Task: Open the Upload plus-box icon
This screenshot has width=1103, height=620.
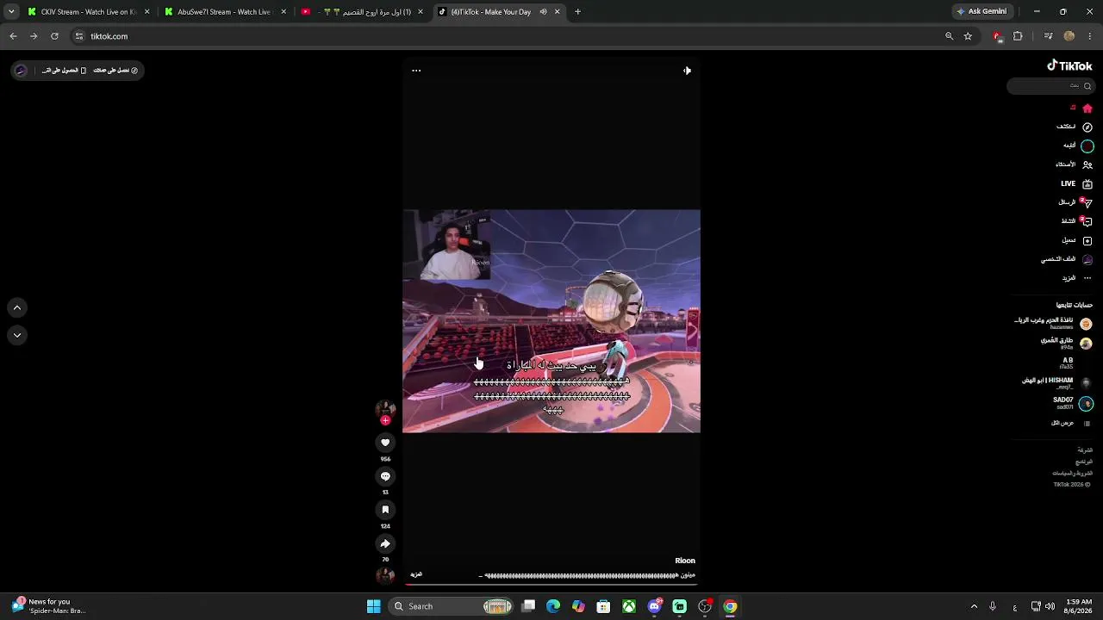Action: coord(1087,241)
